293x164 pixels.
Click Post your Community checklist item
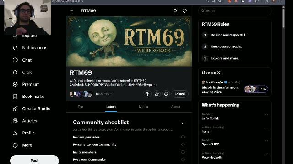click(x=89, y=159)
